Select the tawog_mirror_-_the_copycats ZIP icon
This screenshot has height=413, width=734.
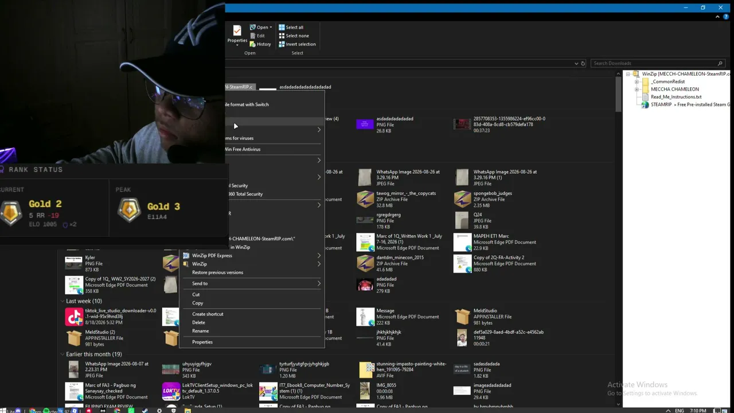click(365, 199)
